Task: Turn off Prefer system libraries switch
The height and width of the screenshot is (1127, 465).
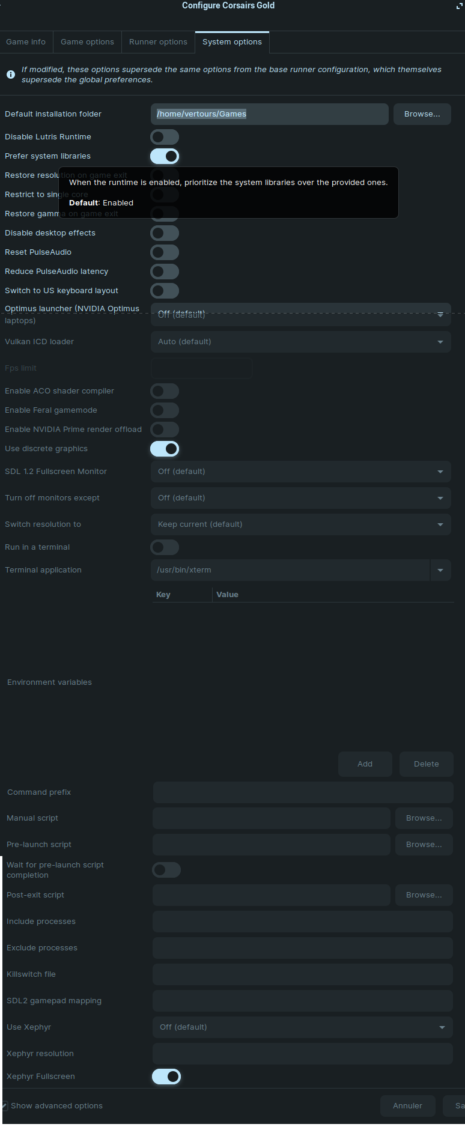Action: pos(165,156)
